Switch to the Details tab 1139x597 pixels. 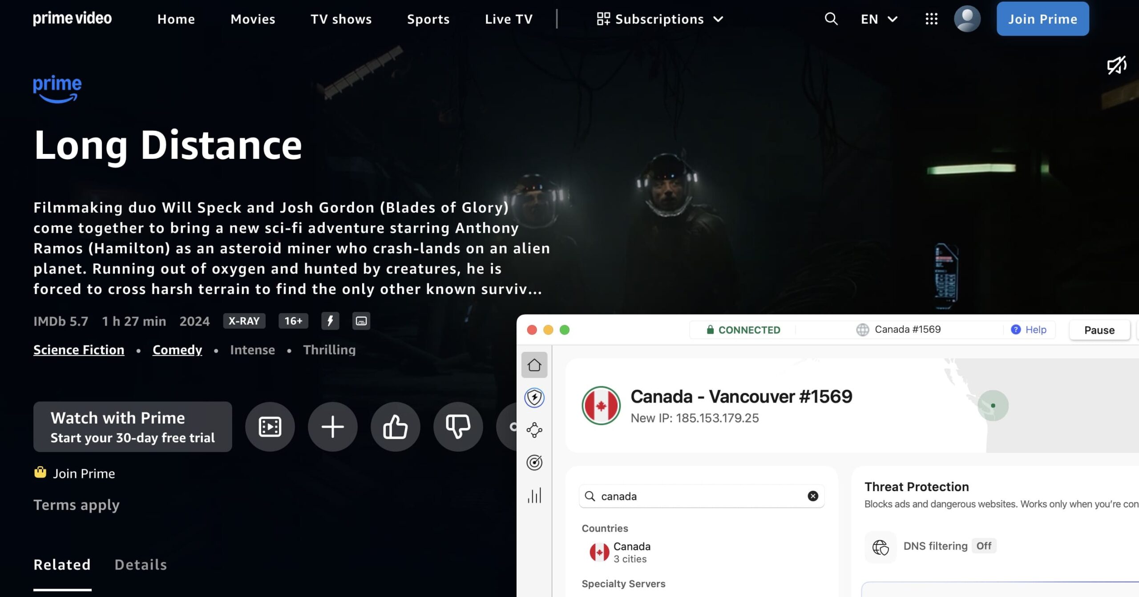[141, 565]
